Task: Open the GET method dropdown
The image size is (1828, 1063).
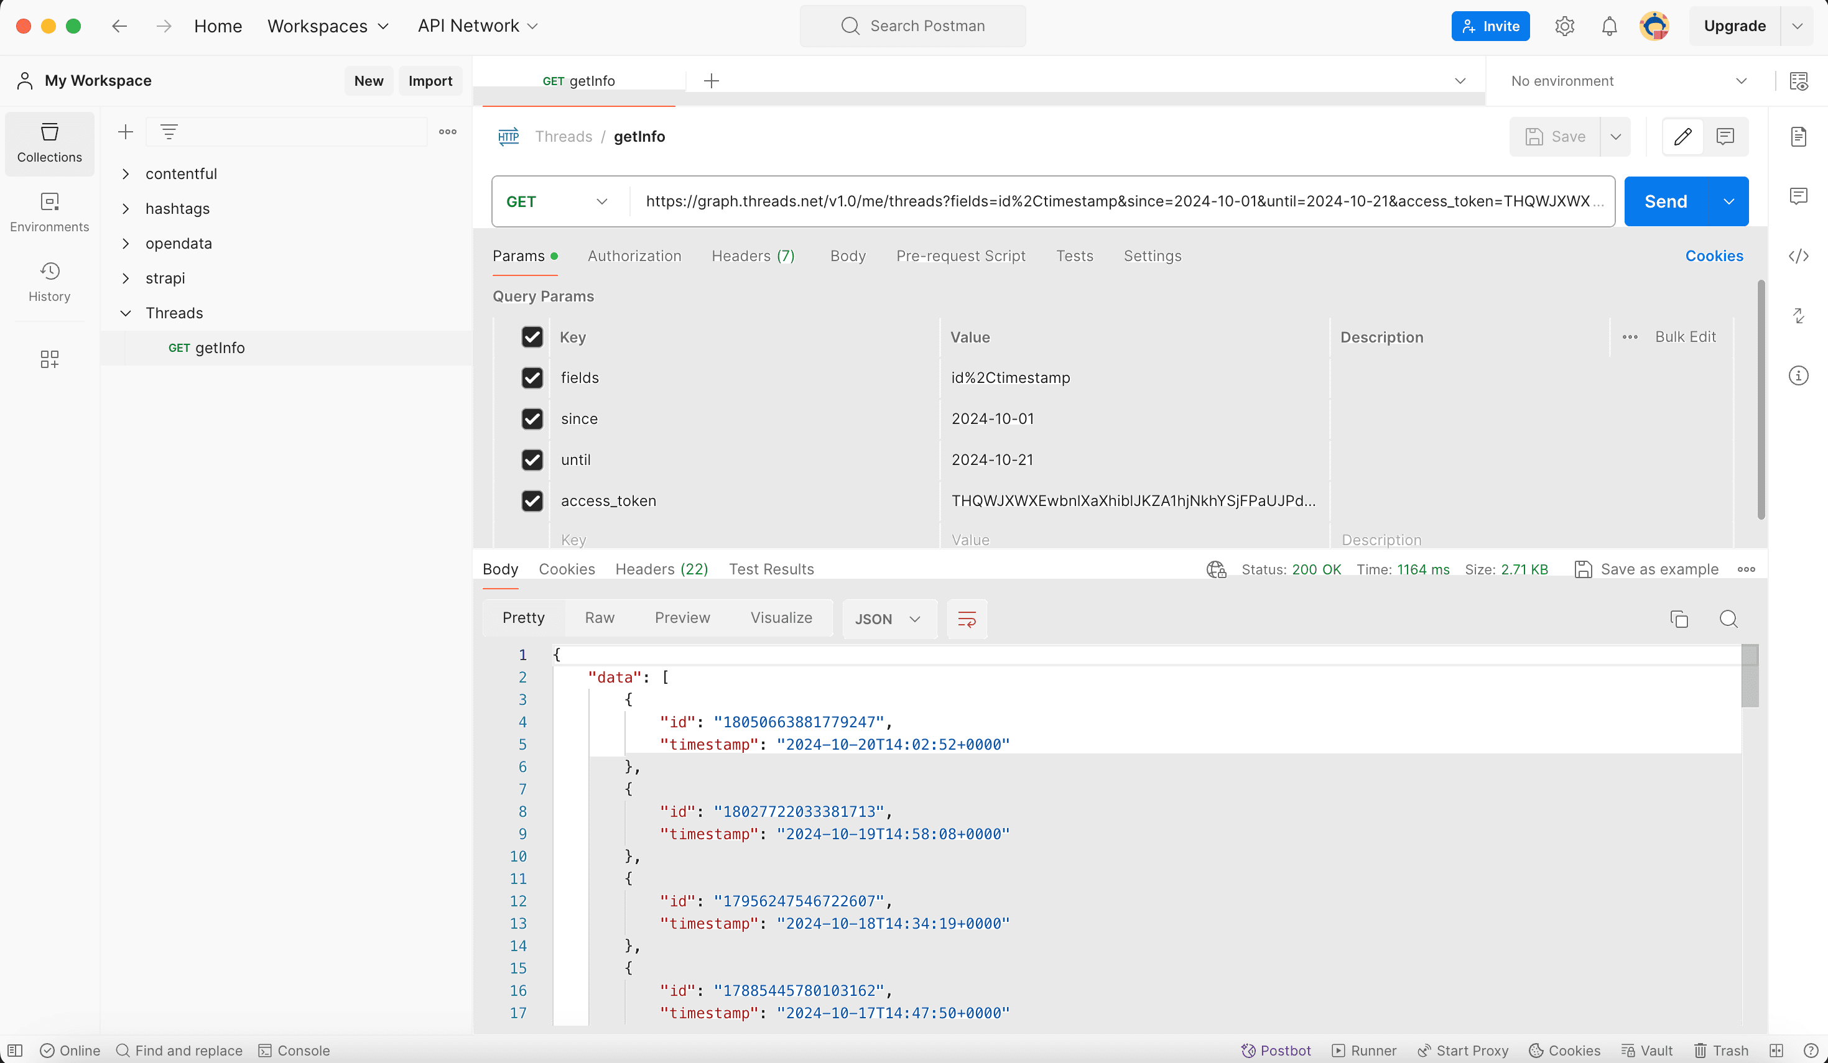Action: [555, 201]
